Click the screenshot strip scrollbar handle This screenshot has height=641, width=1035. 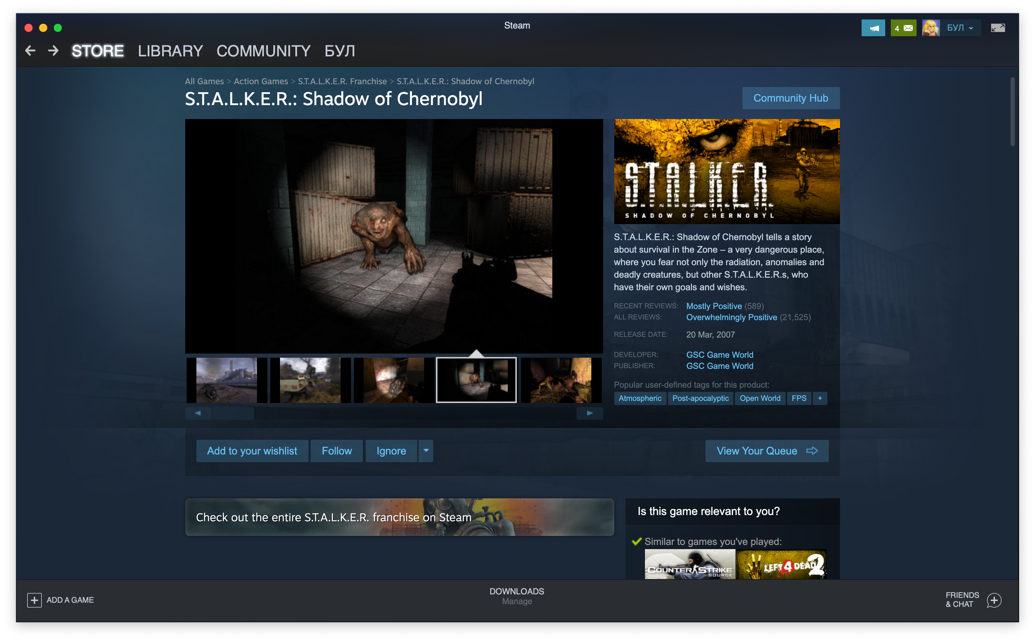tap(233, 413)
